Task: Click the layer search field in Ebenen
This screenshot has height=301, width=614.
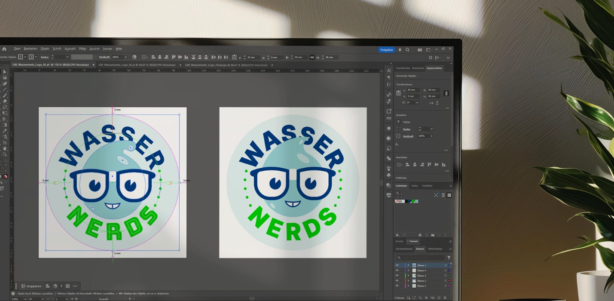Action: click(421, 258)
